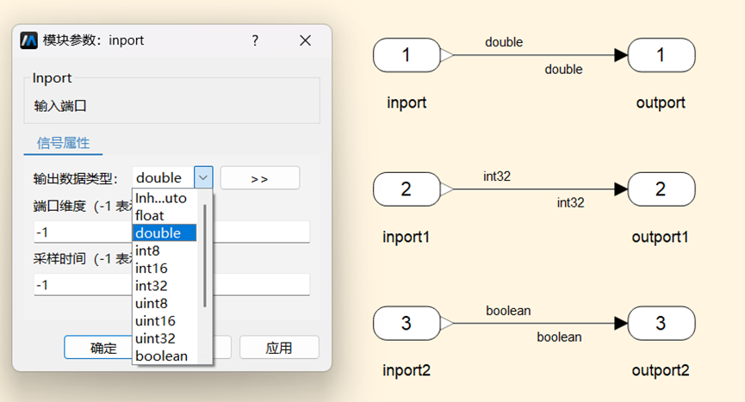Click the inport block name label
The height and width of the screenshot is (402, 745).
click(407, 103)
